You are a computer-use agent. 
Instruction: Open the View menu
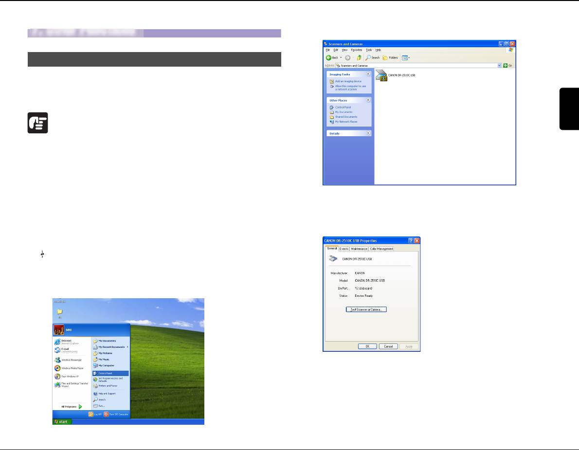coord(344,50)
